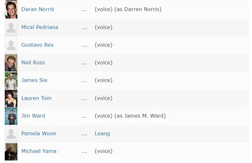Follow the Jim Ward name link

[x=33, y=116]
